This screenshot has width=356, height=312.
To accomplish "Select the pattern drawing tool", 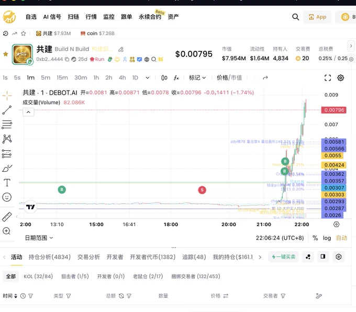I will 7,139.
